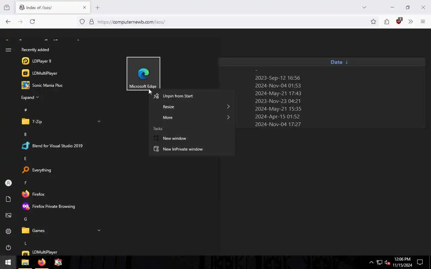Select the Index of /isos/ tab
The height and width of the screenshot is (269, 431).
coord(53,7)
